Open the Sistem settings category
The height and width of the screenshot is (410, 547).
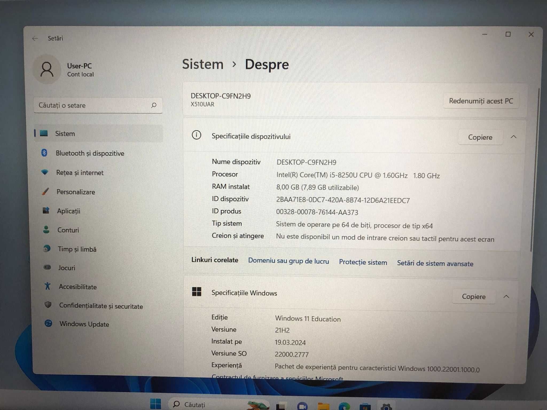point(98,133)
